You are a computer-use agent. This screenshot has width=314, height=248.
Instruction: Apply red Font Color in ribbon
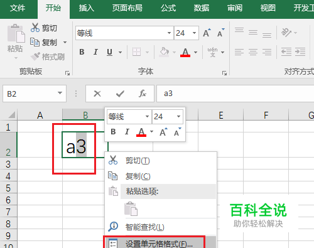click(185, 52)
